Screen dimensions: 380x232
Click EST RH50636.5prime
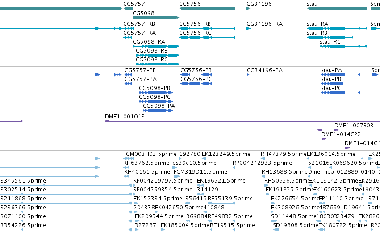287,181
